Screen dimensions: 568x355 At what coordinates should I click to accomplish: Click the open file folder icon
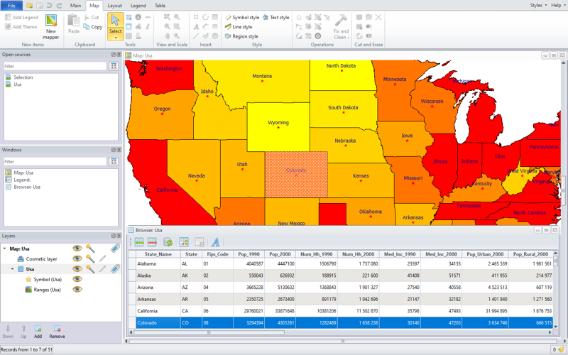click(30, 6)
